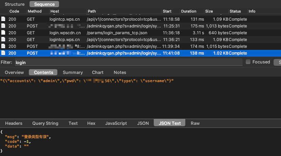Click the 640 bytes size cell
This screenshot has height=156, width=281.
(219, 33)
